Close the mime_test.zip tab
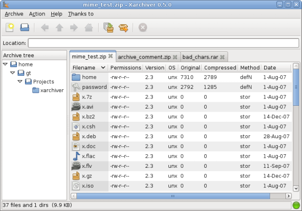Screen dimensions: 302x211 tap(110, 56)
